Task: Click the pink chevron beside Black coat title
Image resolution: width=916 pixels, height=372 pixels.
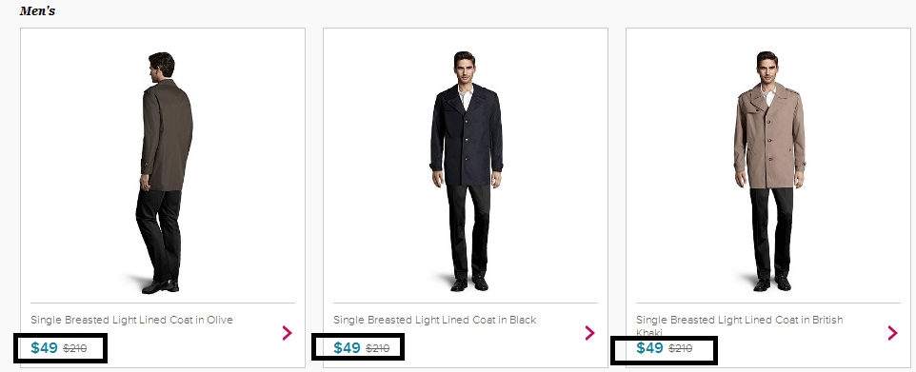Action: tap(589, 333)
